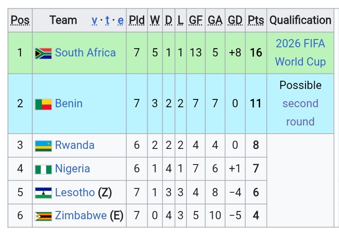Screen dimensions: 339x234
Task: Click the Zimbabwe flag icon
Action: 44,216
